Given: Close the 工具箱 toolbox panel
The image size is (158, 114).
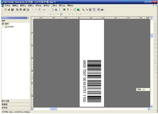Looking at the screenshot, I should point(29,18).
